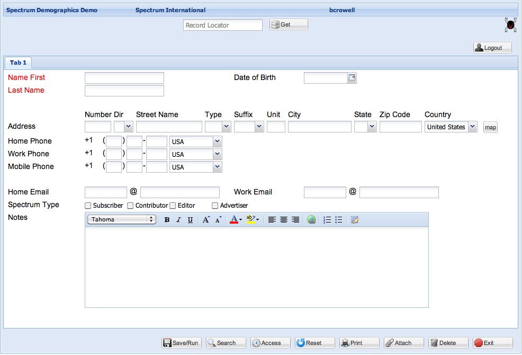Focus the Zip Code field

401,127
